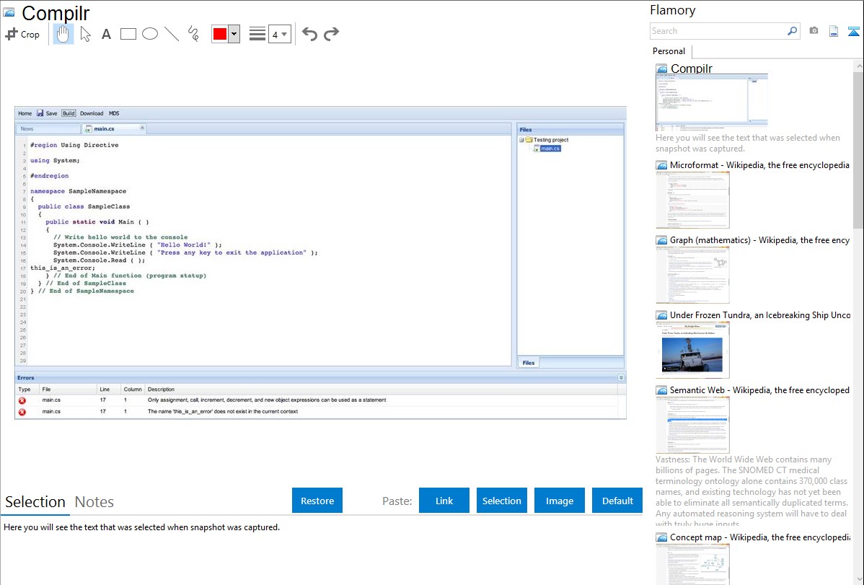The image size is (864, 585).
Task: Select the Crop tool
Action: pos(23,34)
